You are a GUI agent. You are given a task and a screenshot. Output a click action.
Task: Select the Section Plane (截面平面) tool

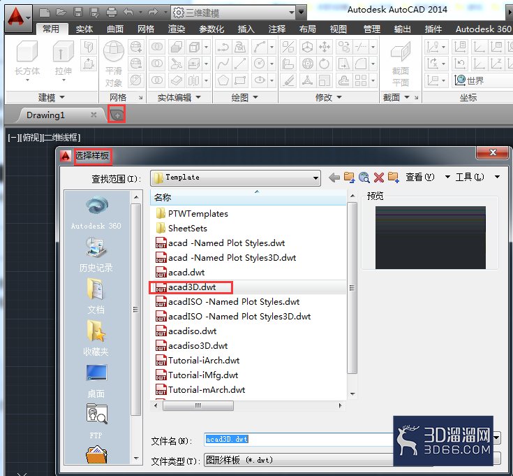tap(401, 64)
